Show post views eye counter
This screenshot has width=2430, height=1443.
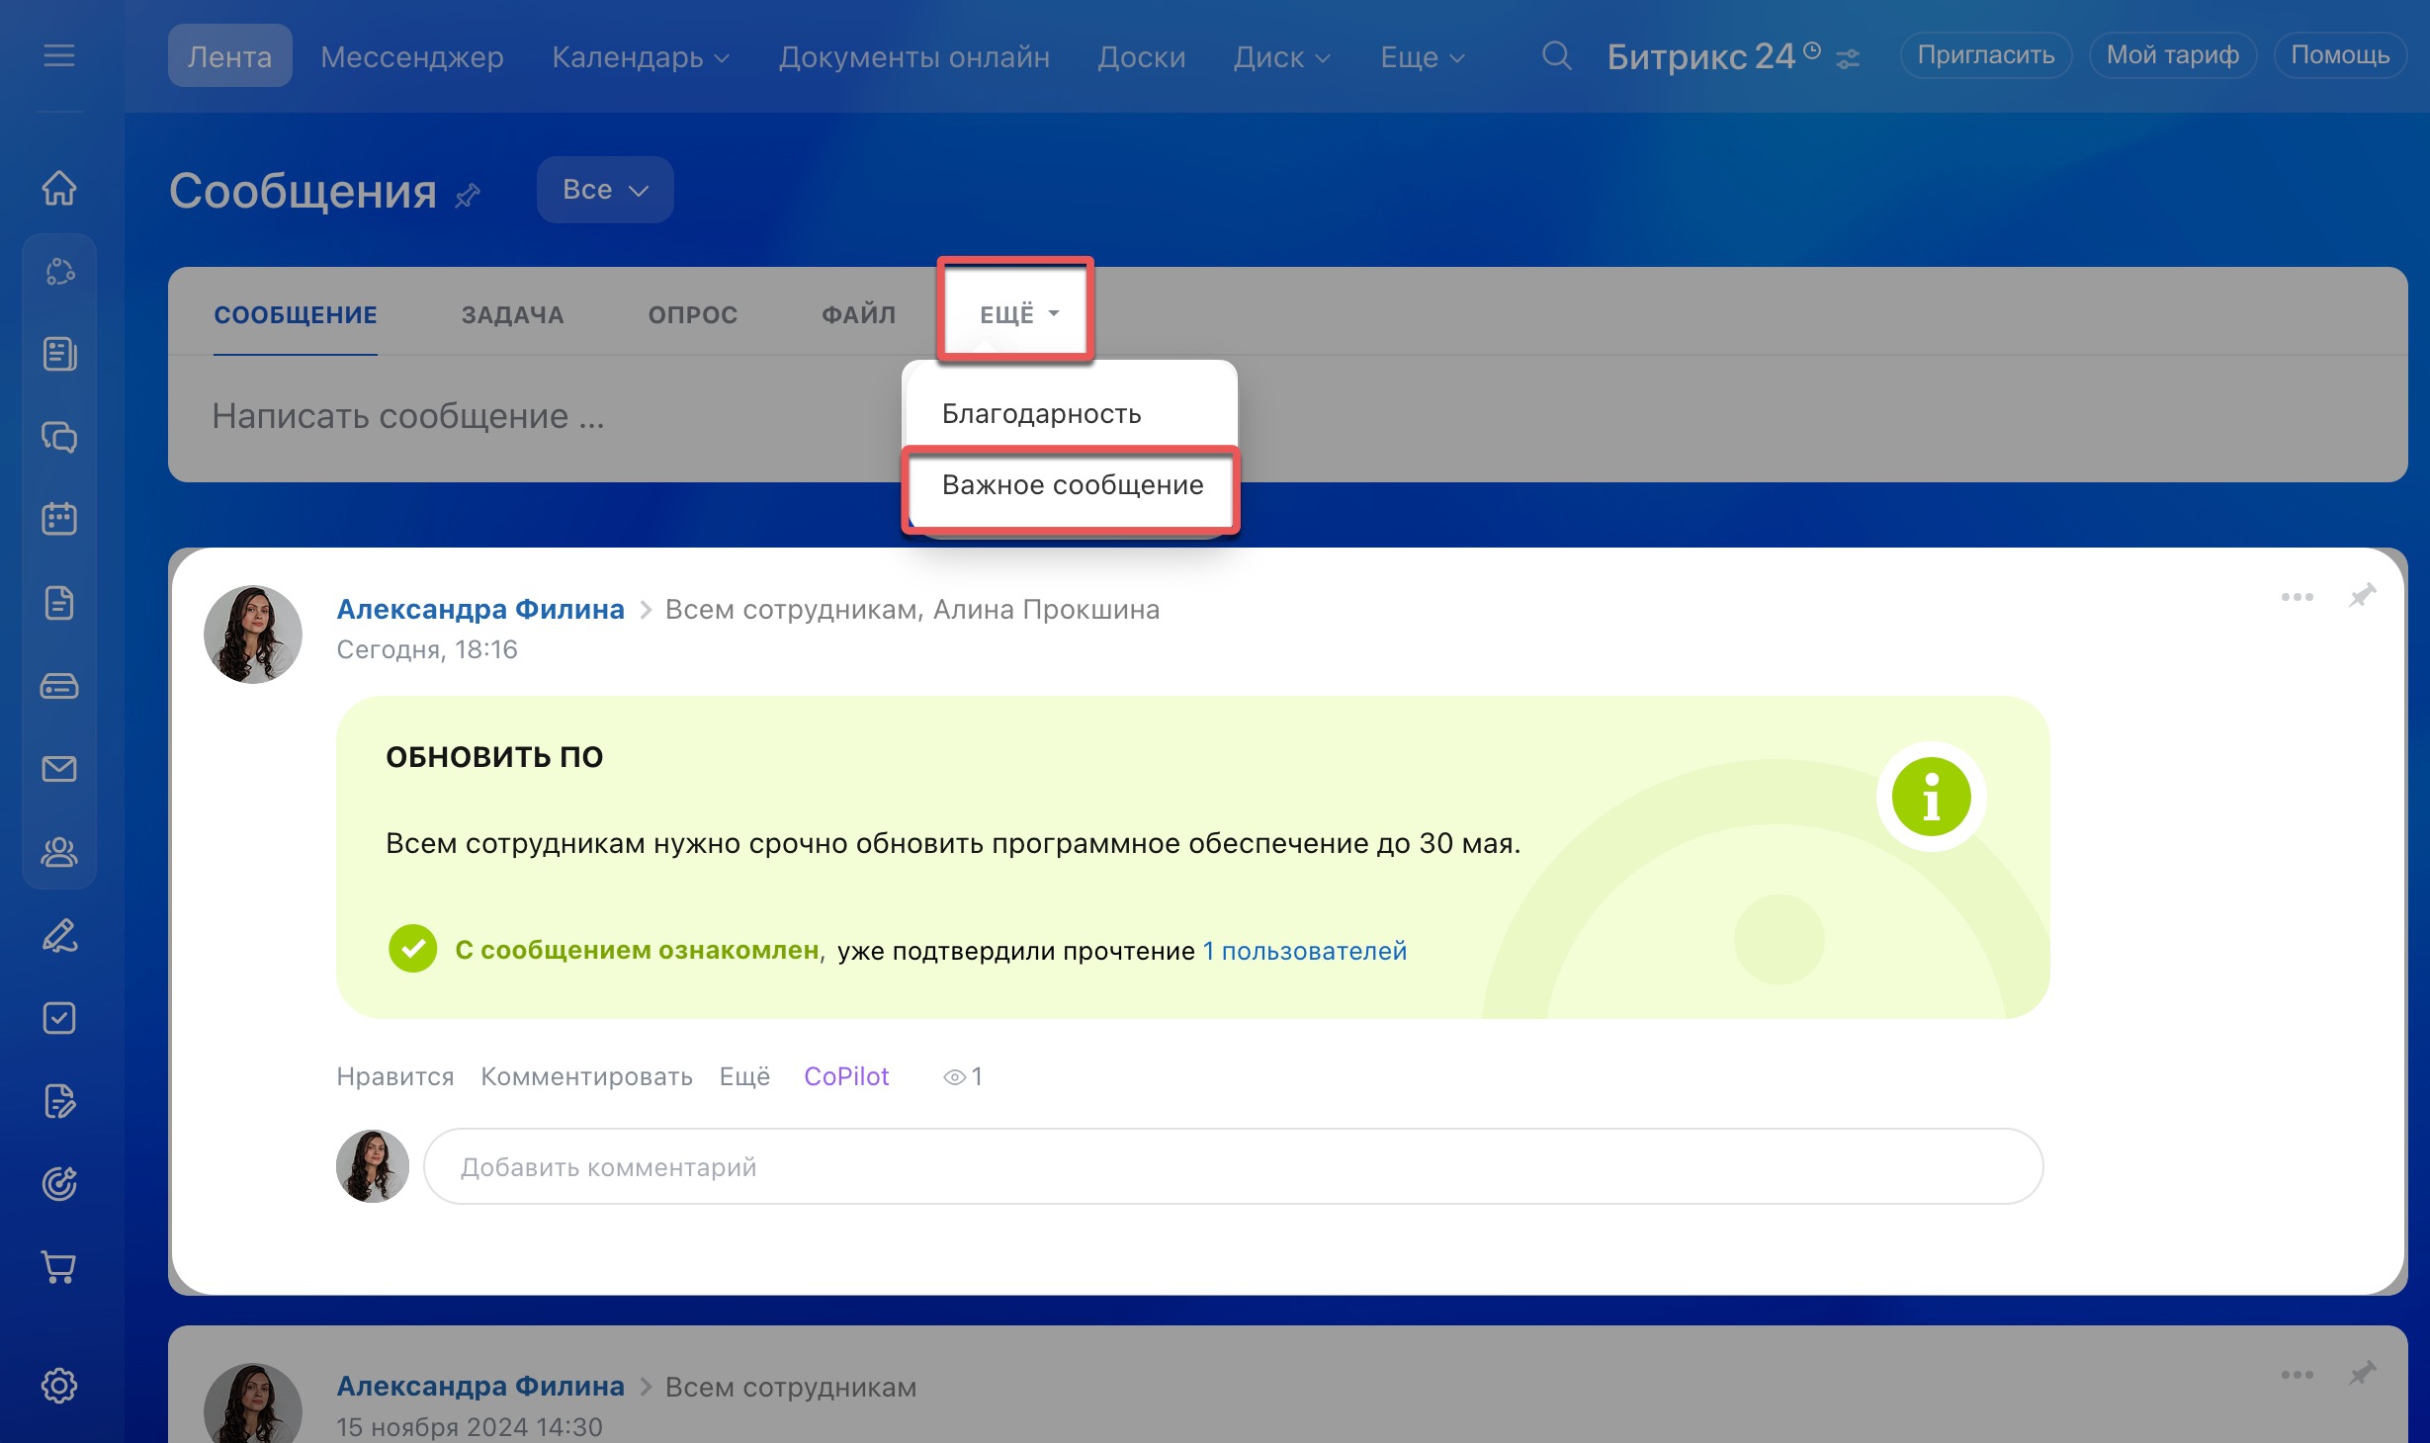coord(962,1076)
